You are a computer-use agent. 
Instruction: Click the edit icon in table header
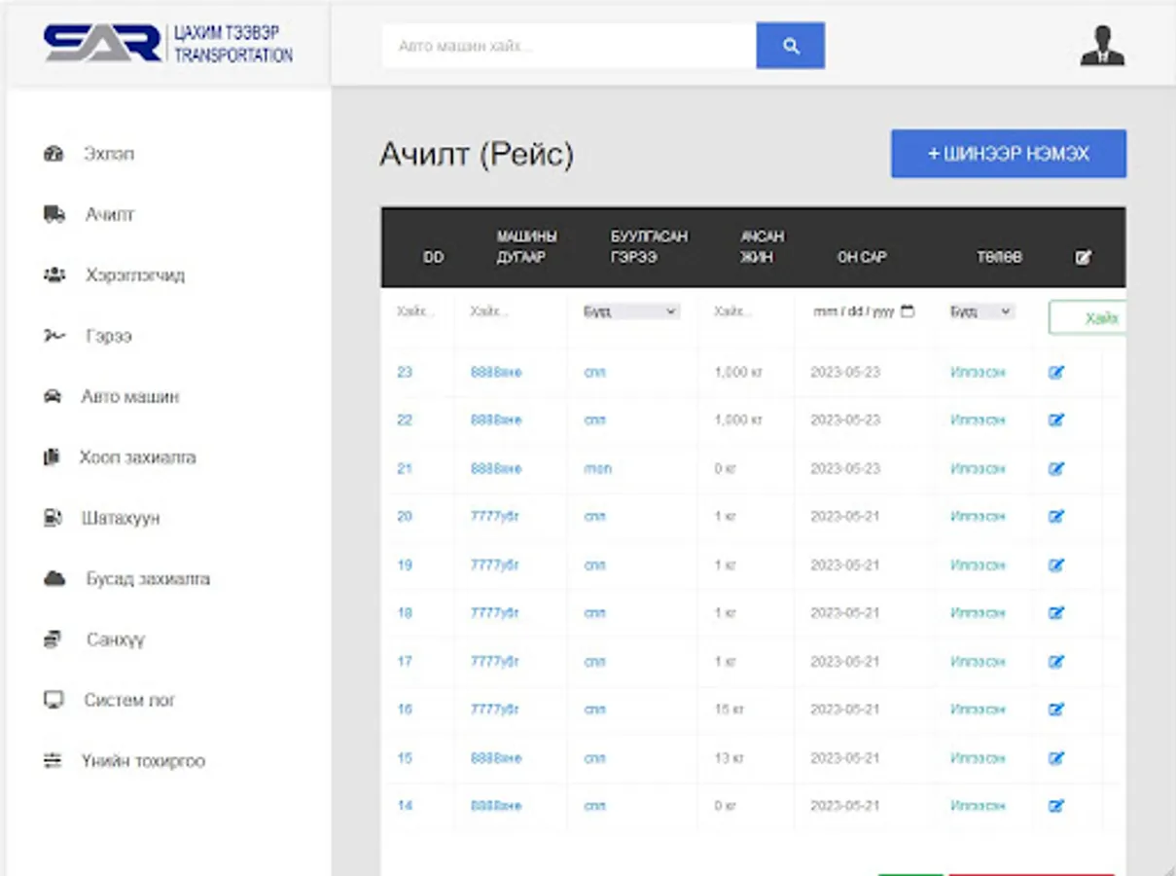1083,258
